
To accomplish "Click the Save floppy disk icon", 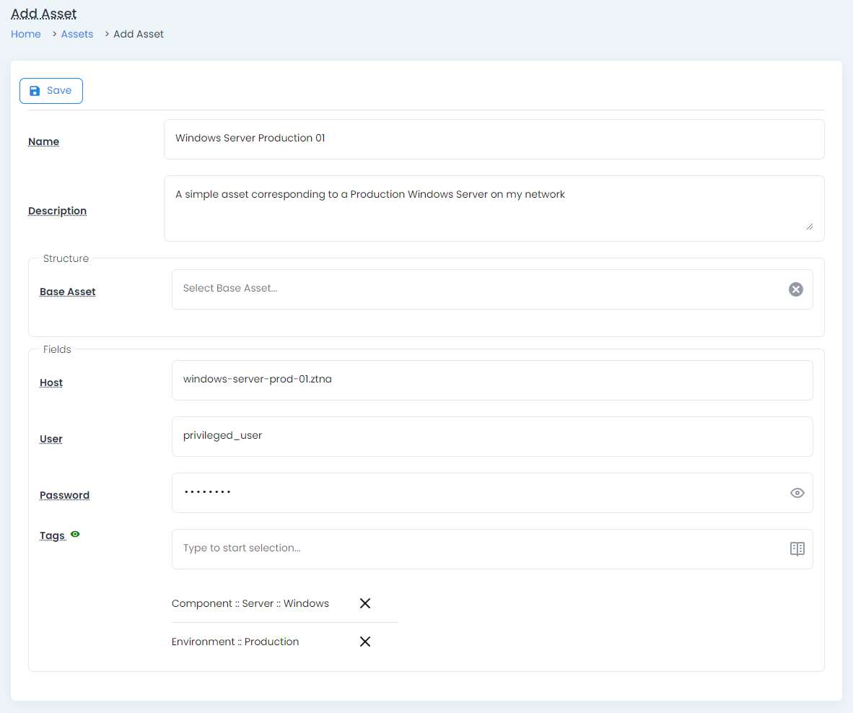I will (x=35, y=91).
